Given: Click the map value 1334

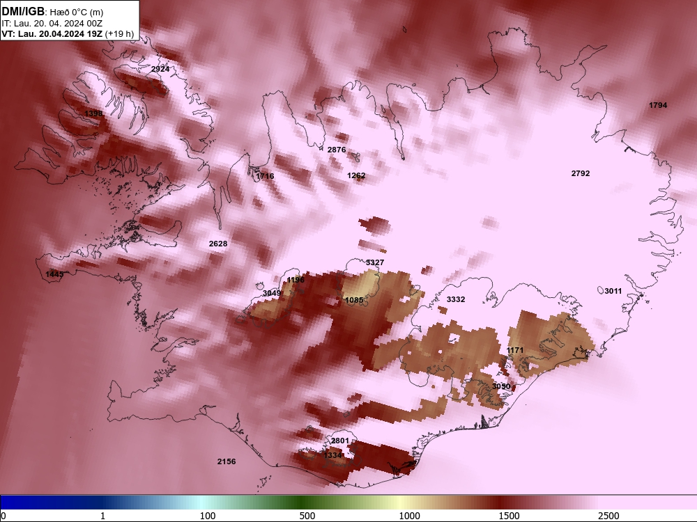Looking at the screenshot, I should point(332,455).
